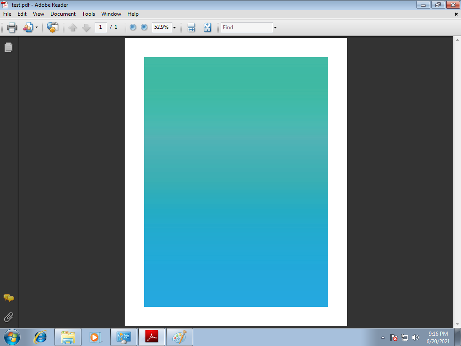Click the Print icon in the toolbar

click(12, 27)
